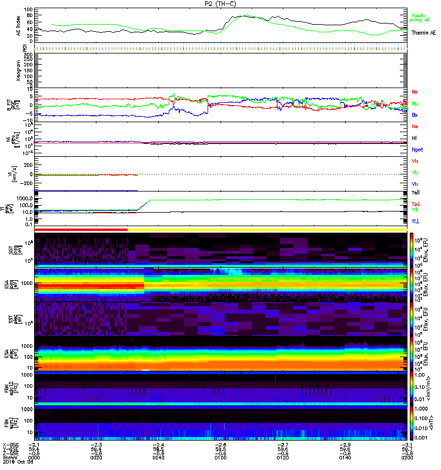Click the AE Index tick label 100
Viewport: 441px width, 470px height.
tap(28, 9)
